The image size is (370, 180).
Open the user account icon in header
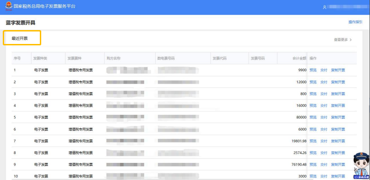pos(325,7)
